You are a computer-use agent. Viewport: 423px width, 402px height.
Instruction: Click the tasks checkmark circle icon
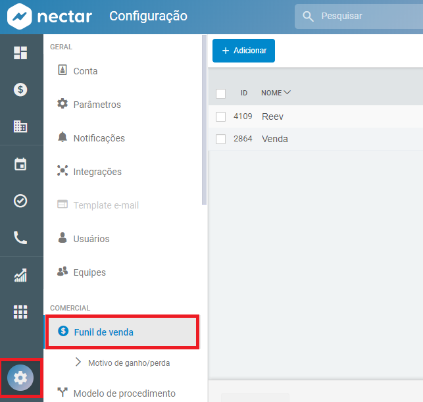20,201
